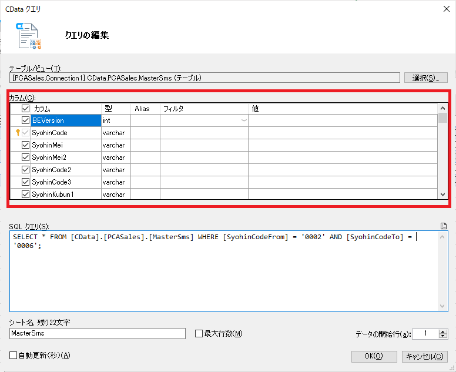Click the SQL query scrollbar up arrow
Image resolution: width=456 pixels, height=372 pixels.
point(442,237)
